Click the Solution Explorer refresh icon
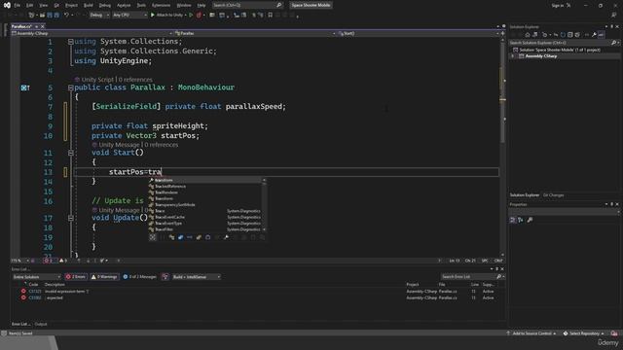The height and width of the screenshot is (350, 623). (563, 35)
